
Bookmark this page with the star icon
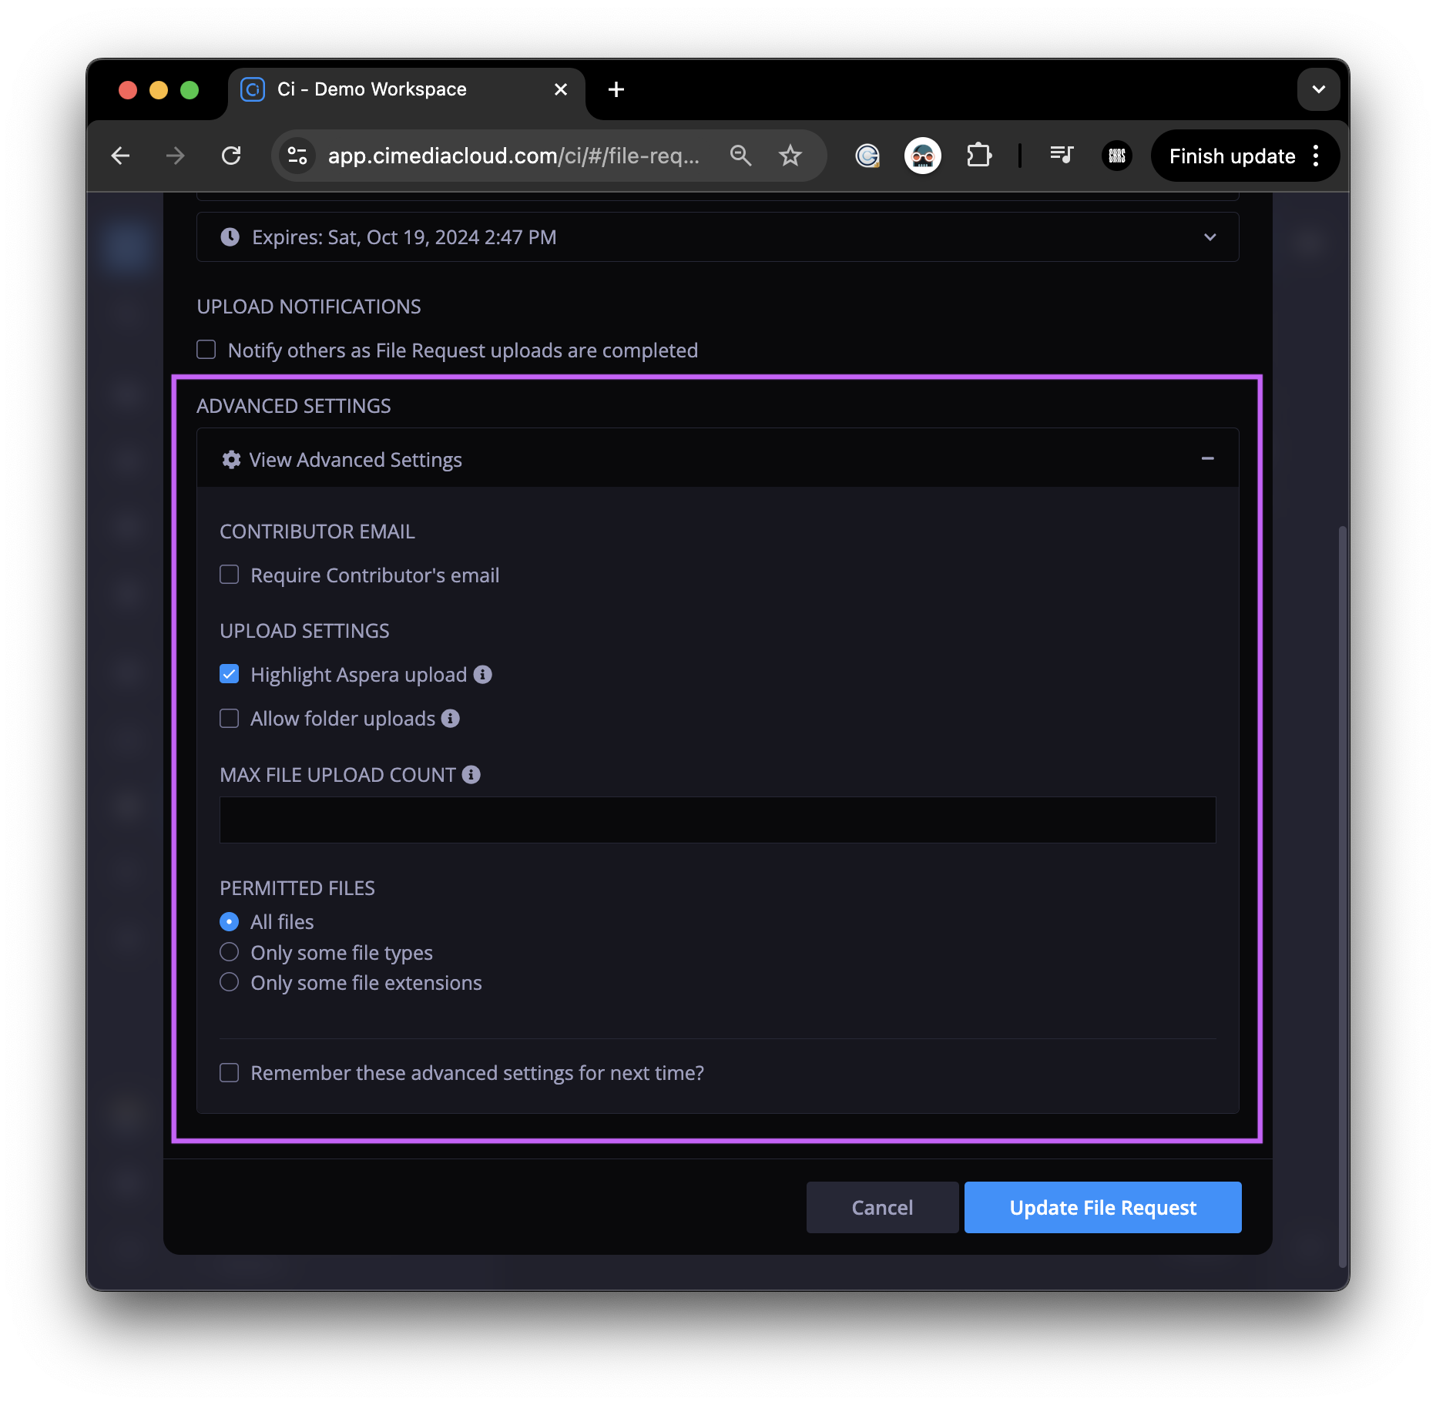coord(790,156)
